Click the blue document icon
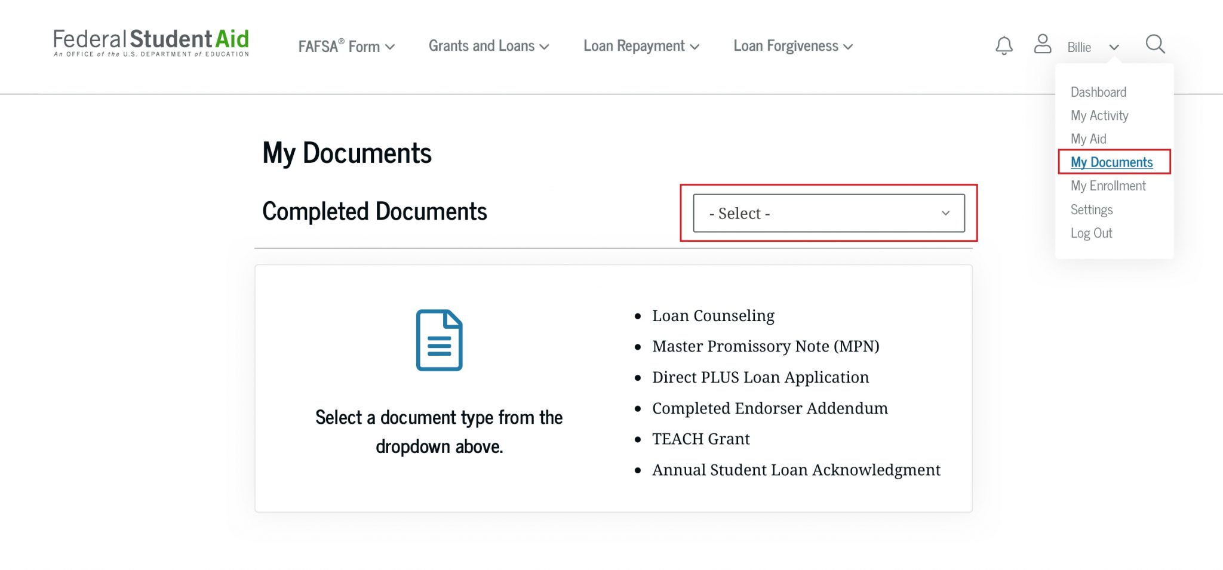Screen dimensions: 1223x570 pyautogui.click(x=440, y=340)
